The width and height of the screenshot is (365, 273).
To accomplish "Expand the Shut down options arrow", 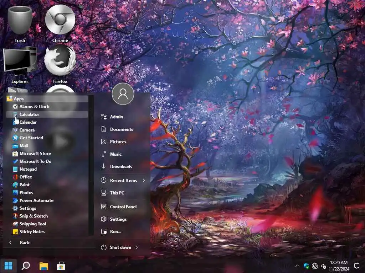I will (137, 247).
